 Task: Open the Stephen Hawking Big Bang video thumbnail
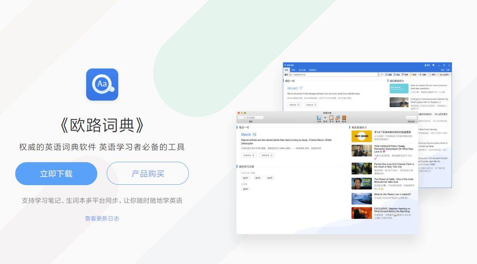click(x=361, y=213)
